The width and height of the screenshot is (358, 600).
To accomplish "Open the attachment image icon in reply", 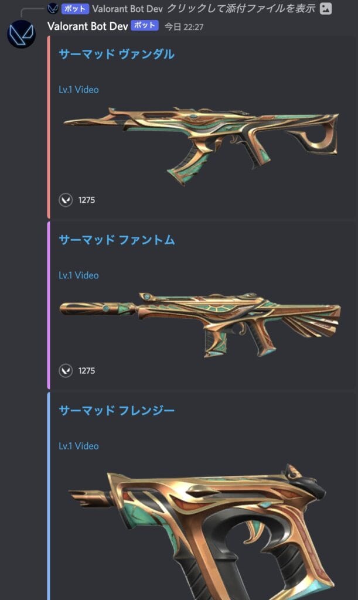I will pyautogui.click(x=326, y=8).
